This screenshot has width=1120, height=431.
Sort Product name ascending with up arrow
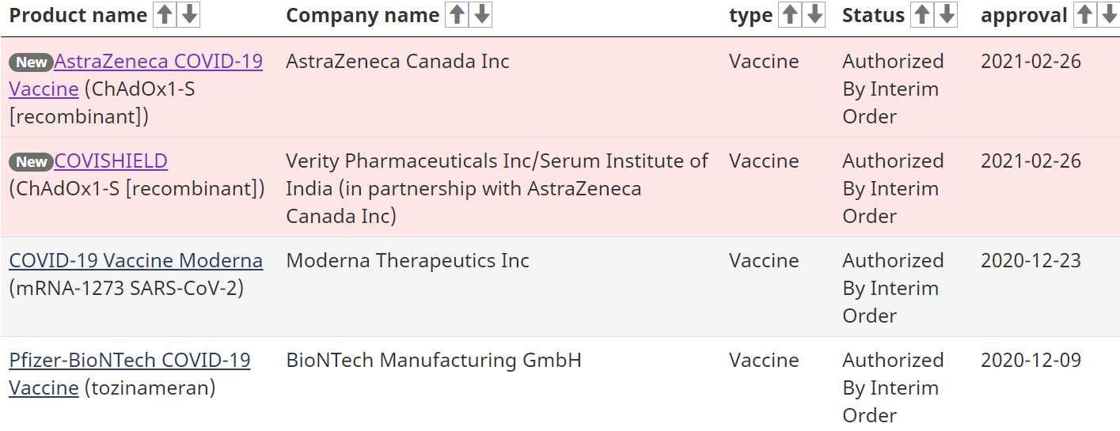164,15
